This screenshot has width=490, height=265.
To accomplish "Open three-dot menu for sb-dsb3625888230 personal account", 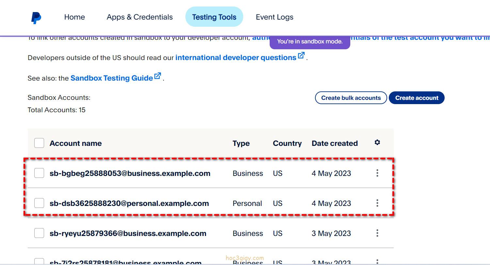I will tap(377, 203).
